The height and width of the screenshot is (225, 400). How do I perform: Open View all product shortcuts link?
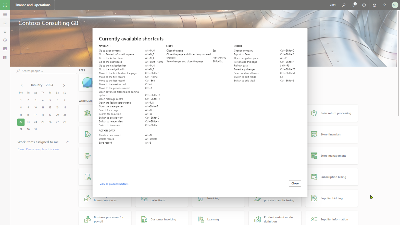point(114,184)
